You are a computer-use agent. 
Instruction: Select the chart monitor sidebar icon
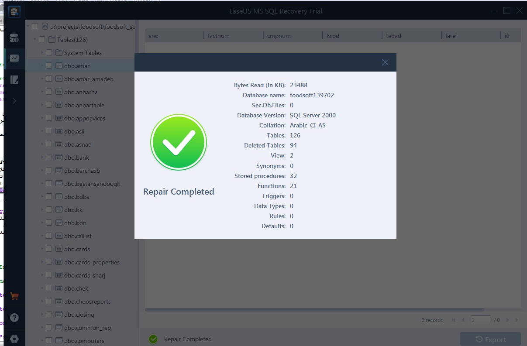(14, 59)
